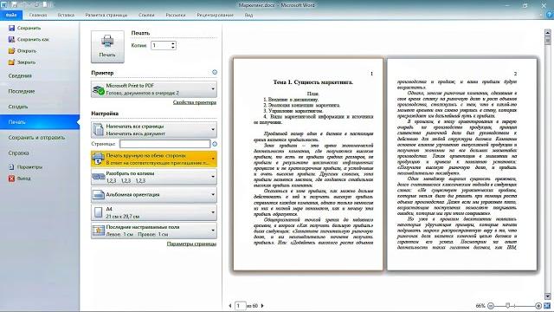This screenshot has width=554, height=312.
Task: Switch to the Рассылки ribbon tab
Action: 176,15
